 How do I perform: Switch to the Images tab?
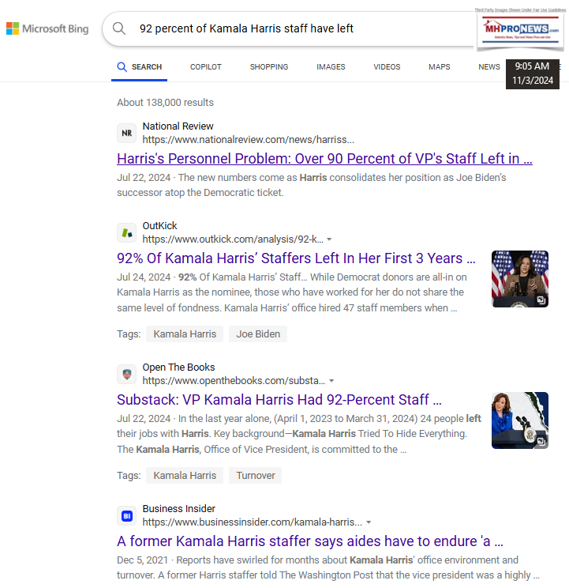(331, 67)
